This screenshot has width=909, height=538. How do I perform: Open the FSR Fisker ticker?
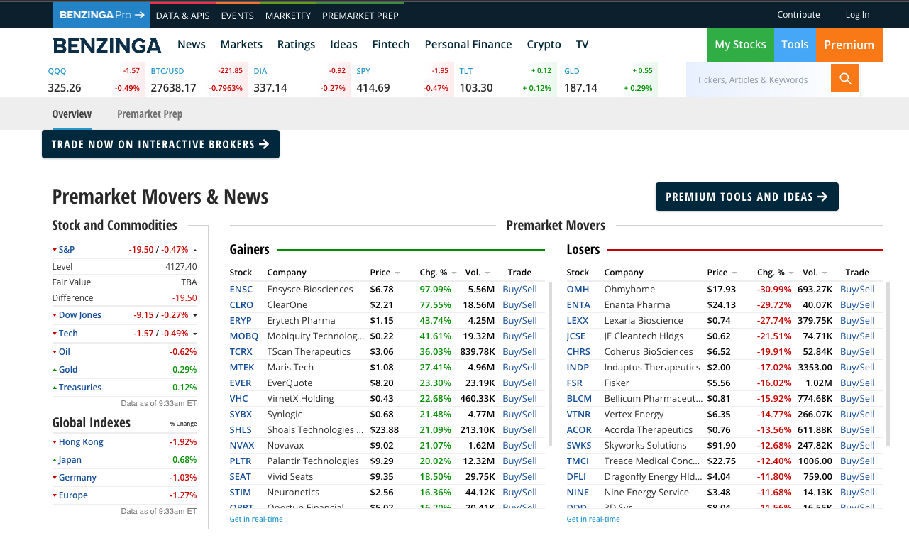(575, 383)
